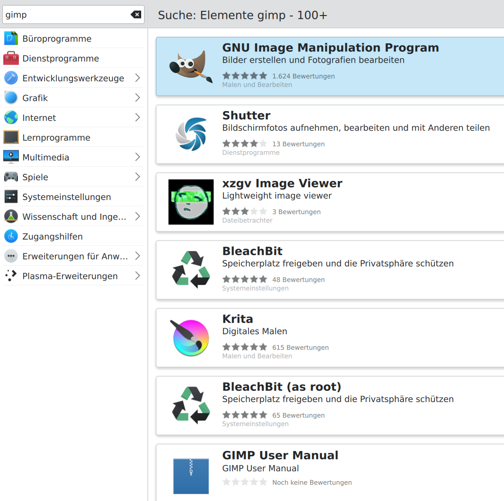Expand the Spiele category chevron
Image resolution: width=504 pixels, height=501 pixels.
137,177
